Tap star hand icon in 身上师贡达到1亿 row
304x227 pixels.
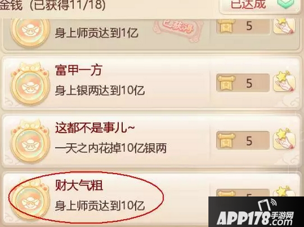click(284, 26)
